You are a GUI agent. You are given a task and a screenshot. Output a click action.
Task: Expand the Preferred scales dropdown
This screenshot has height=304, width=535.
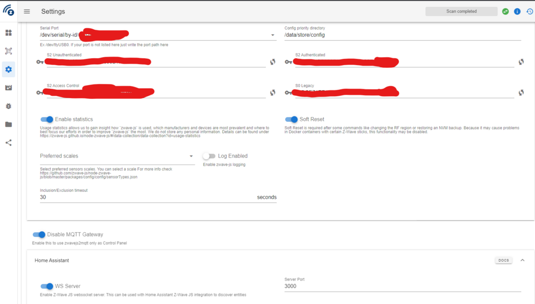pos(192,157)
